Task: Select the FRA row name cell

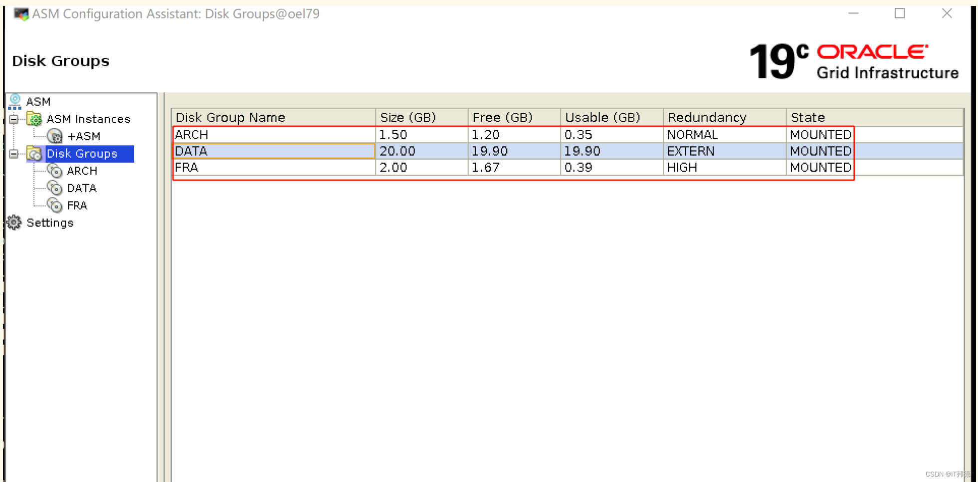Action: [274, 167]
